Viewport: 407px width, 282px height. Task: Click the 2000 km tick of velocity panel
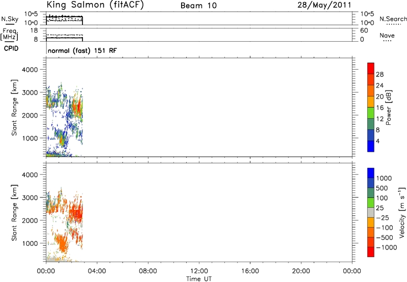pyautogui.click(x=30, y=220)
